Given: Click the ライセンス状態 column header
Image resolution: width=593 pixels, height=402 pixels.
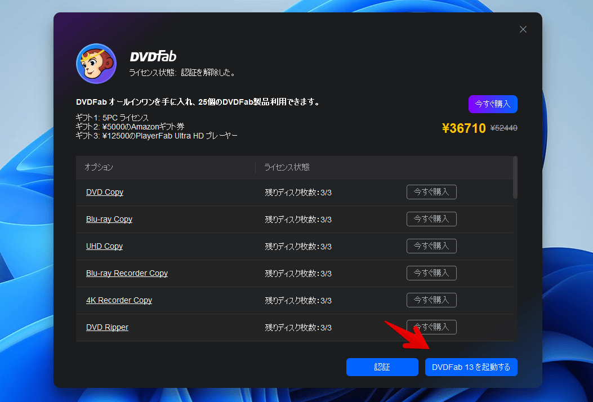Looking at the screenshot, I should pyautogui.click(x=287, y=167).
